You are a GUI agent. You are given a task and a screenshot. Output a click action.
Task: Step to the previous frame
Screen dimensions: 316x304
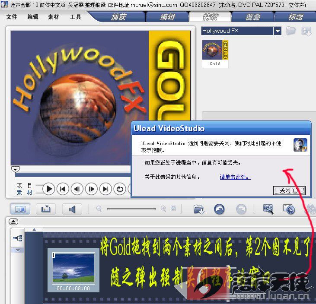[77, 189]
